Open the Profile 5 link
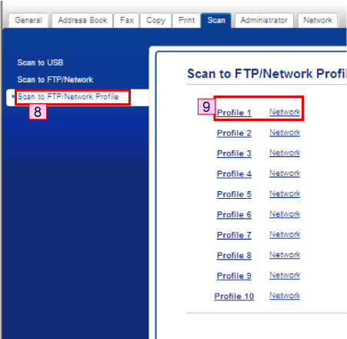 click(234, 194)
